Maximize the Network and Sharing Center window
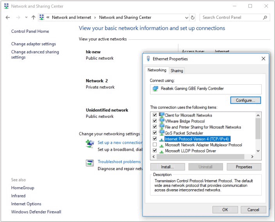The width and height of the screenshot is (275, 222). [250, 6]
